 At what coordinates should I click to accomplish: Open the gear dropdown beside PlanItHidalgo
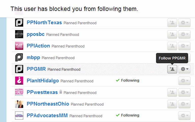click(x=184, y=81)
